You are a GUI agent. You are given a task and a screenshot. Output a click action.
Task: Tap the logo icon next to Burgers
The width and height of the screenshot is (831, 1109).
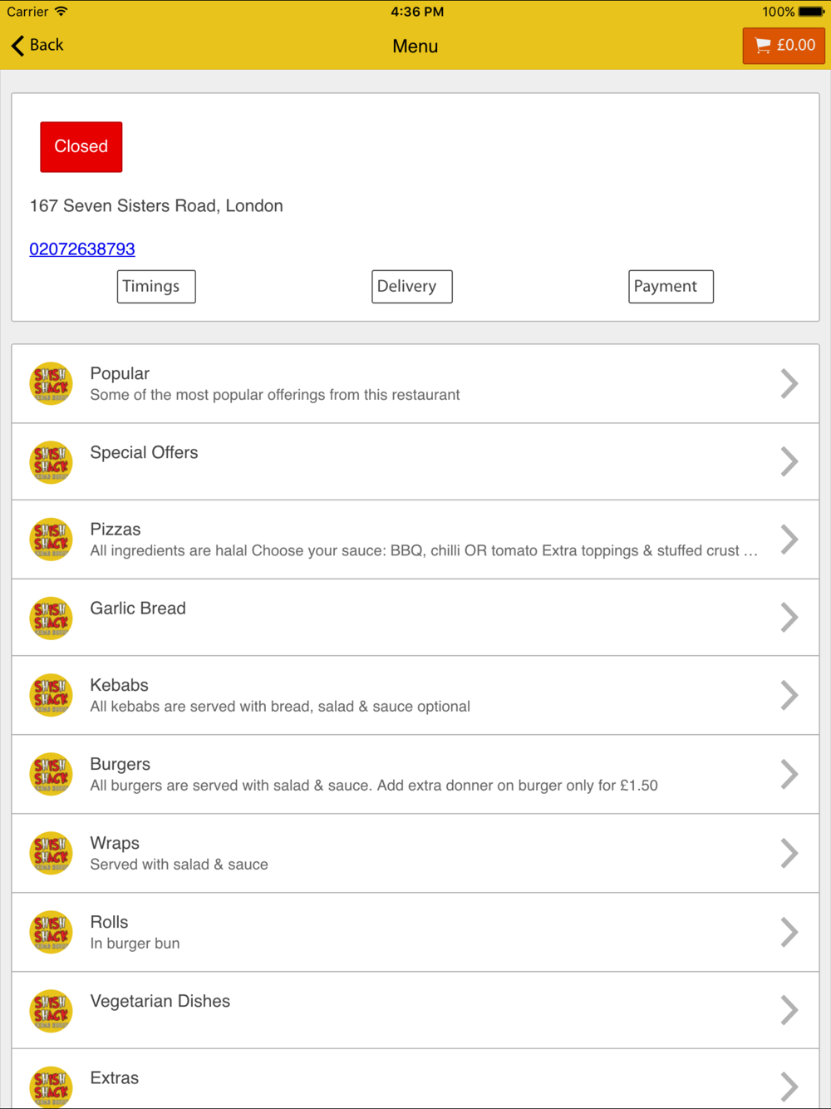pos(51,774)
